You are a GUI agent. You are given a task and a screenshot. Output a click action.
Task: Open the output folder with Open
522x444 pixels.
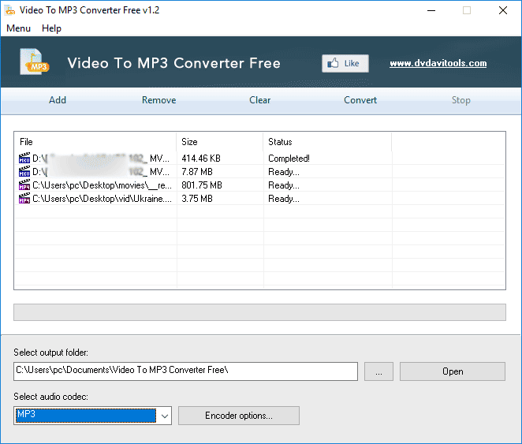click(x=453, y=371)
